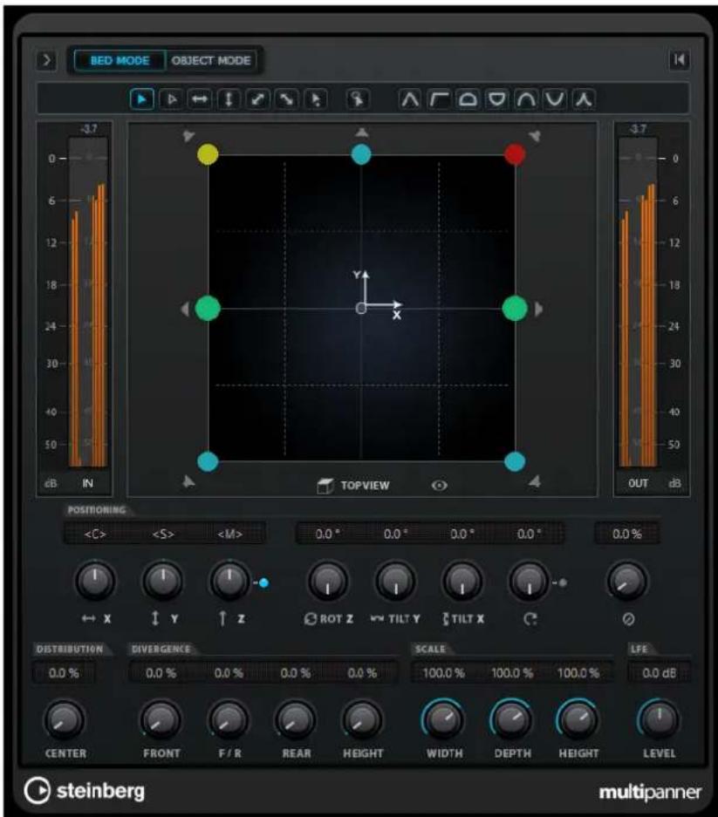The image size is (718, 817).
Task: Expand the panel with top-left chevron
Action: [47, 60]
